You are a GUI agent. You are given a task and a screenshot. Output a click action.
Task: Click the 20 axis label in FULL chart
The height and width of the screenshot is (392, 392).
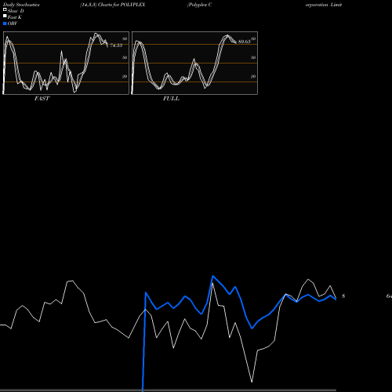(253, 76)
